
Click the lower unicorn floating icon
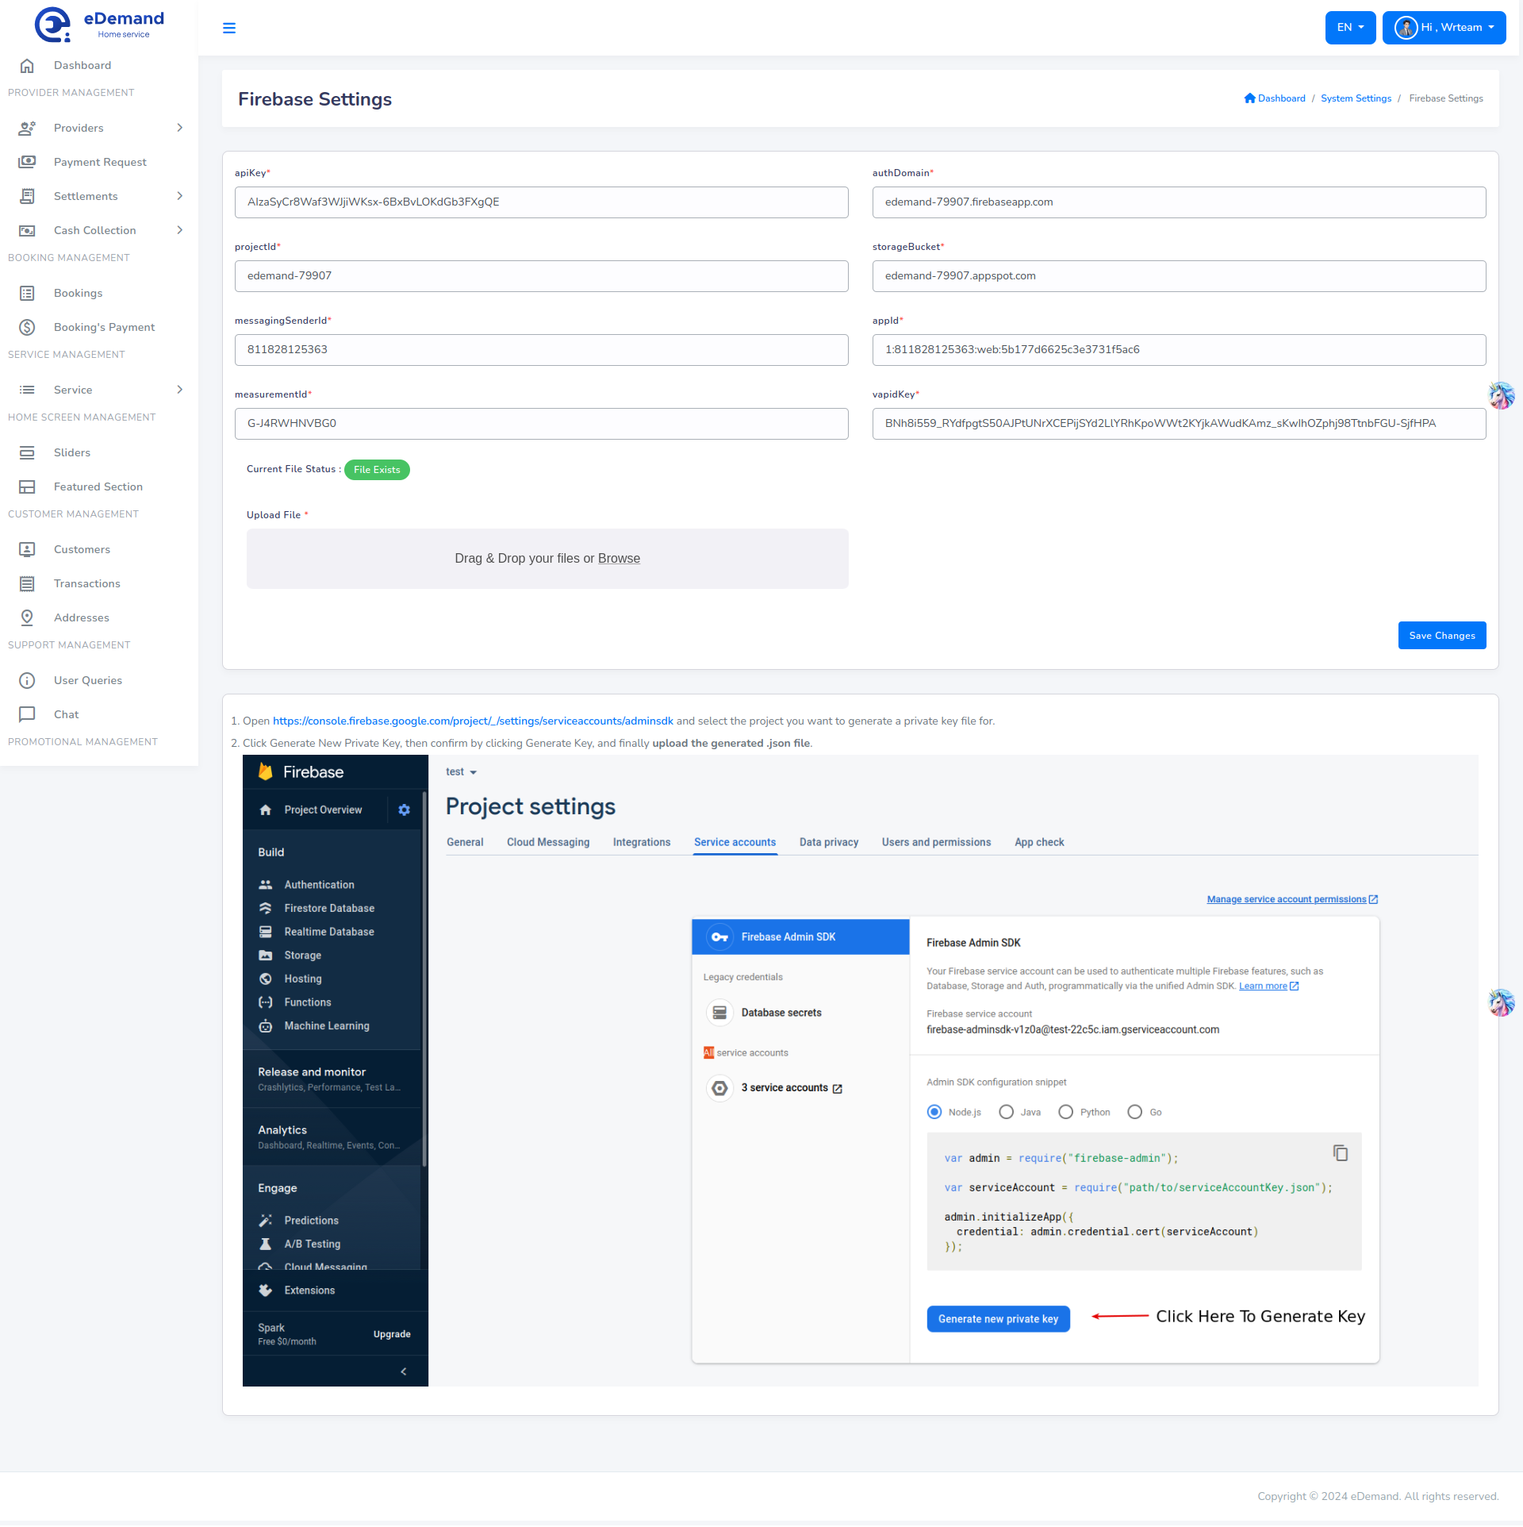pyautogui.click(x=1502, y=1003)
